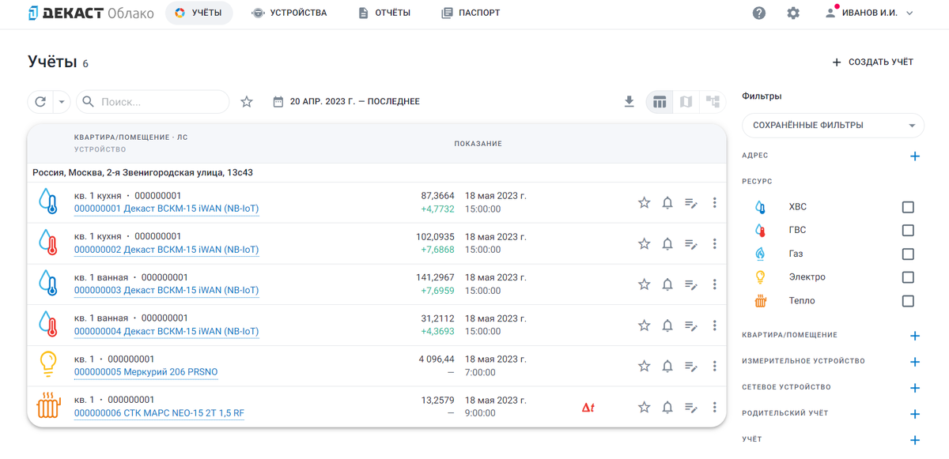This screenshot has height=459, width=949.
Task: Click cold water icon of 000000001 row
Action: (x=48, y=202)
